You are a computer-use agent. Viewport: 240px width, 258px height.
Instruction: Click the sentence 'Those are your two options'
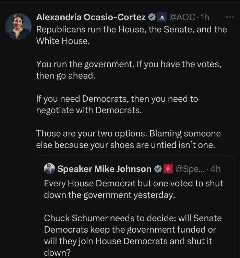point(92,133)
